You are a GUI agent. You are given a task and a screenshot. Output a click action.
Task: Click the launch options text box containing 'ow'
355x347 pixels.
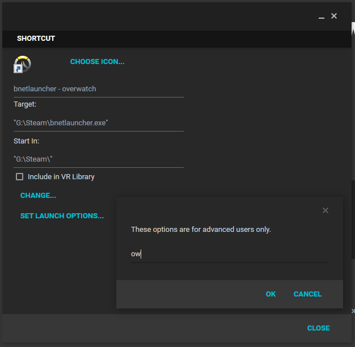tap(229, 254)
